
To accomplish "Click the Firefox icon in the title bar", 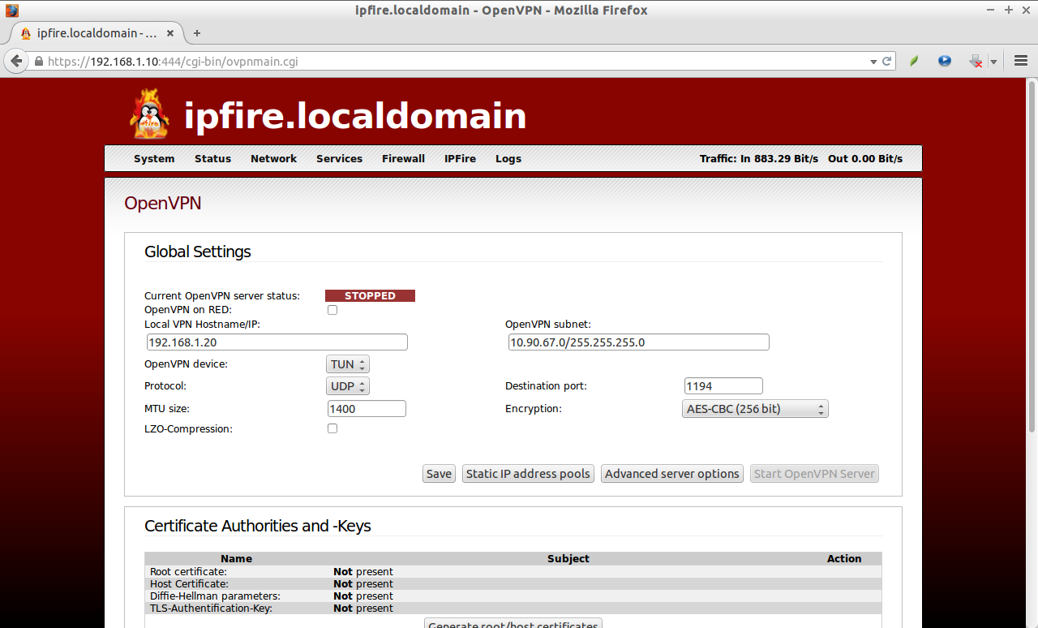I will [x=11, y=11].
